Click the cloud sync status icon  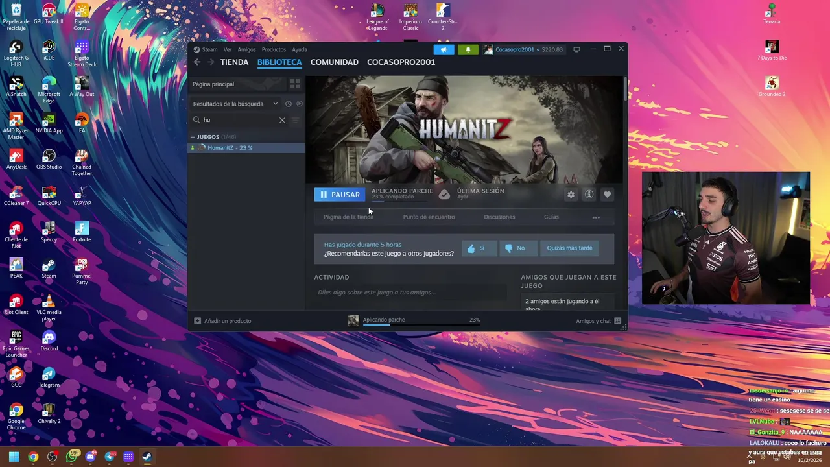[444, 195]
